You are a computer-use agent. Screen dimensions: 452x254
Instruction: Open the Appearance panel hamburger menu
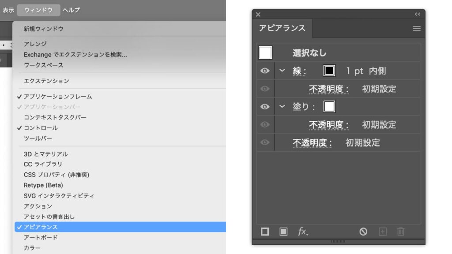click(x=417, y=29)
